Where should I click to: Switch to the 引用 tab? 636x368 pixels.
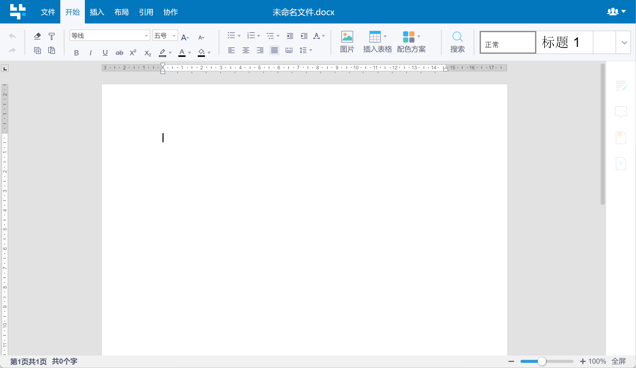(146, 12)
